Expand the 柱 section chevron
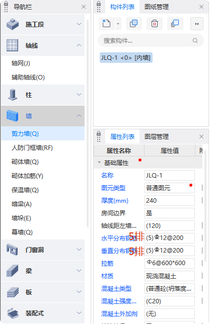Image resolution: width=210 pixels, height=324 pixels. click(x=79, y=95)
